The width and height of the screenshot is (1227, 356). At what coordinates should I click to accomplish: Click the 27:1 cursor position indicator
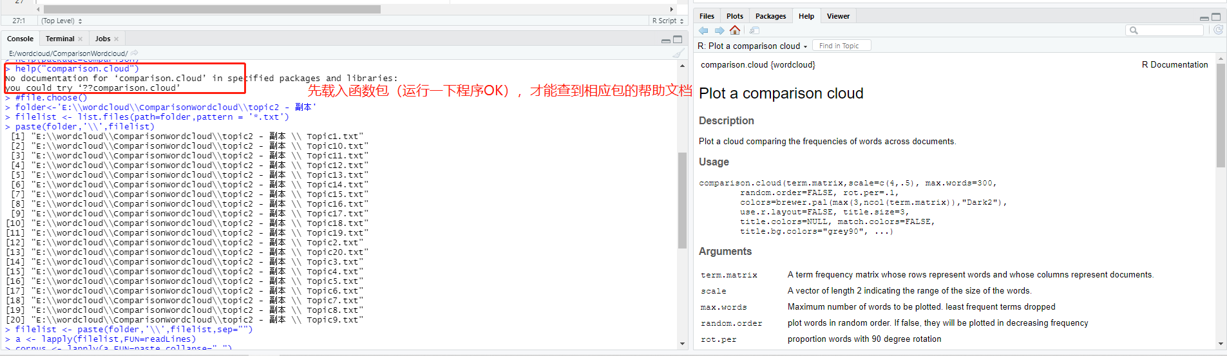19,21
